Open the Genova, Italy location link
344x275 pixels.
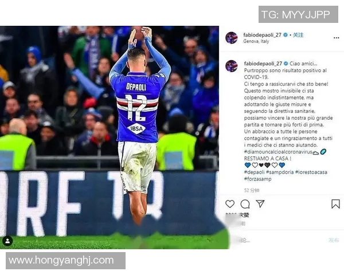256,41
